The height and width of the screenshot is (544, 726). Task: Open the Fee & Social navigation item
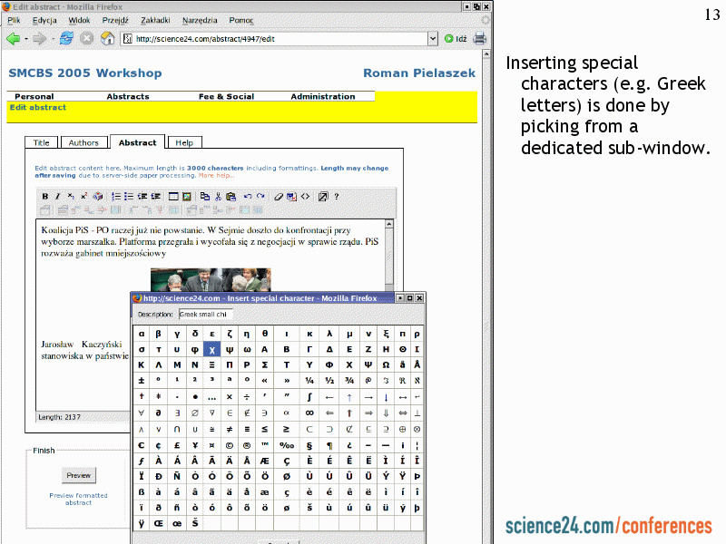click(226, 96)
